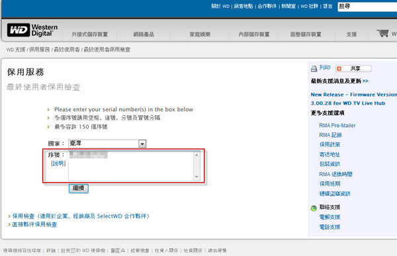Click the 列印 print link
The height and width of the screenshot is (256, 397).
325,67
